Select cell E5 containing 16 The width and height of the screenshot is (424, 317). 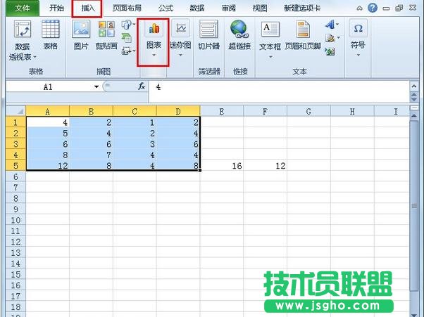coord(222,166)
